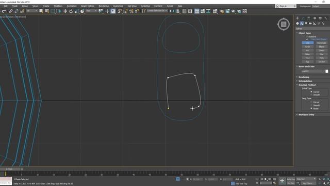Click the Rectangle shape button
This screenshot has height=186, width=330.
click(x=322, y=43)
